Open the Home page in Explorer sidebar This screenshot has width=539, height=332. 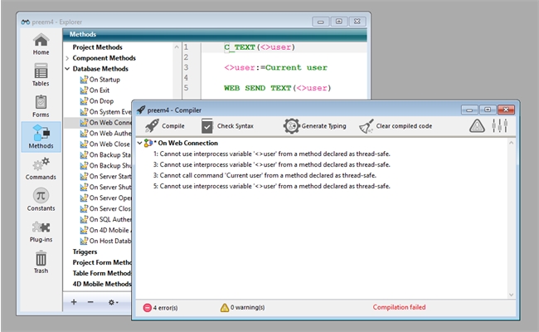pyautogui.click(x=41, y=45)
